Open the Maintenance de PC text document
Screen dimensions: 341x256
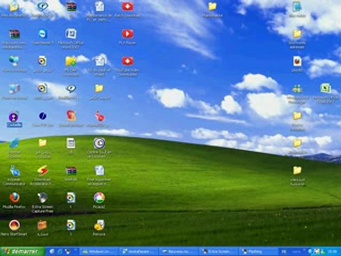coord(99,11)
